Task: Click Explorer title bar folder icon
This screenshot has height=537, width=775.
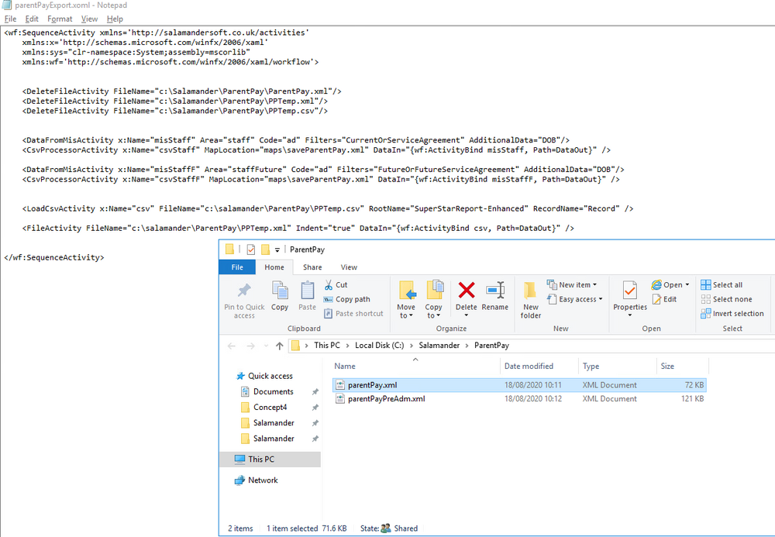Action: [x=229, y=249]
